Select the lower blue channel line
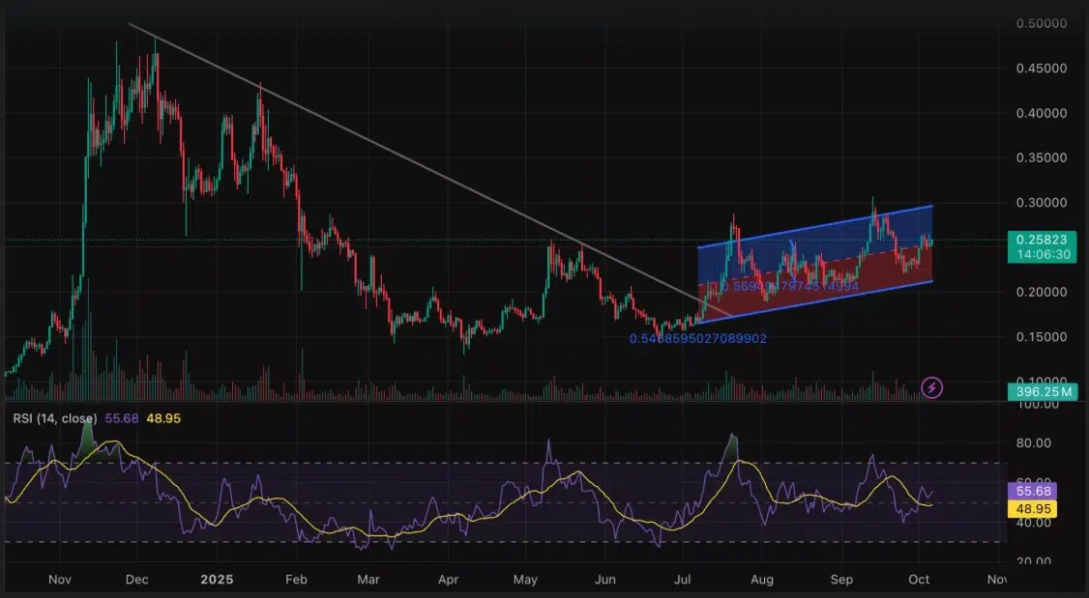1089x598 pixels. click(x=812, y=301)
